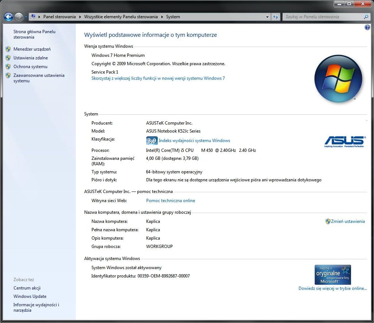Select 'Wszystkie elementy Panelu sterowania' breadcrumb
The width and height of the screenshot is (374, 323).
(121, 17)
